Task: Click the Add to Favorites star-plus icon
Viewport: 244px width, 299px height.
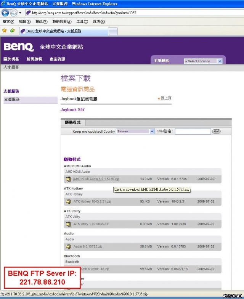Action: [x=13, y=31]
